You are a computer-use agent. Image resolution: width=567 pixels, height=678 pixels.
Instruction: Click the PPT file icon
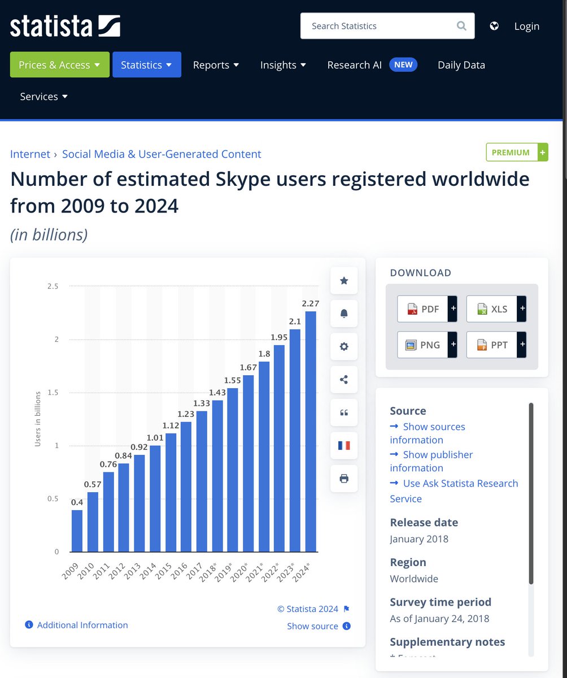(x=482, y=345)
